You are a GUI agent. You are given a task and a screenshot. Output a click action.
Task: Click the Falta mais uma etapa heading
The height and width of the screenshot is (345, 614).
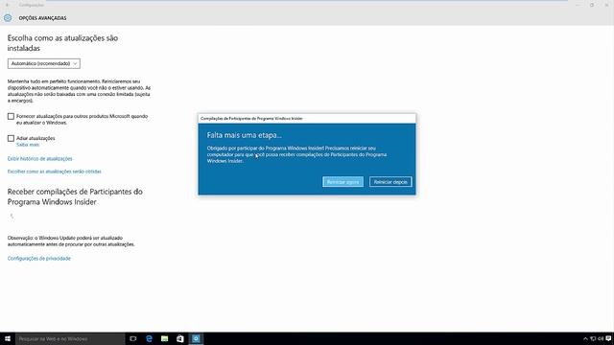point(245,135)
